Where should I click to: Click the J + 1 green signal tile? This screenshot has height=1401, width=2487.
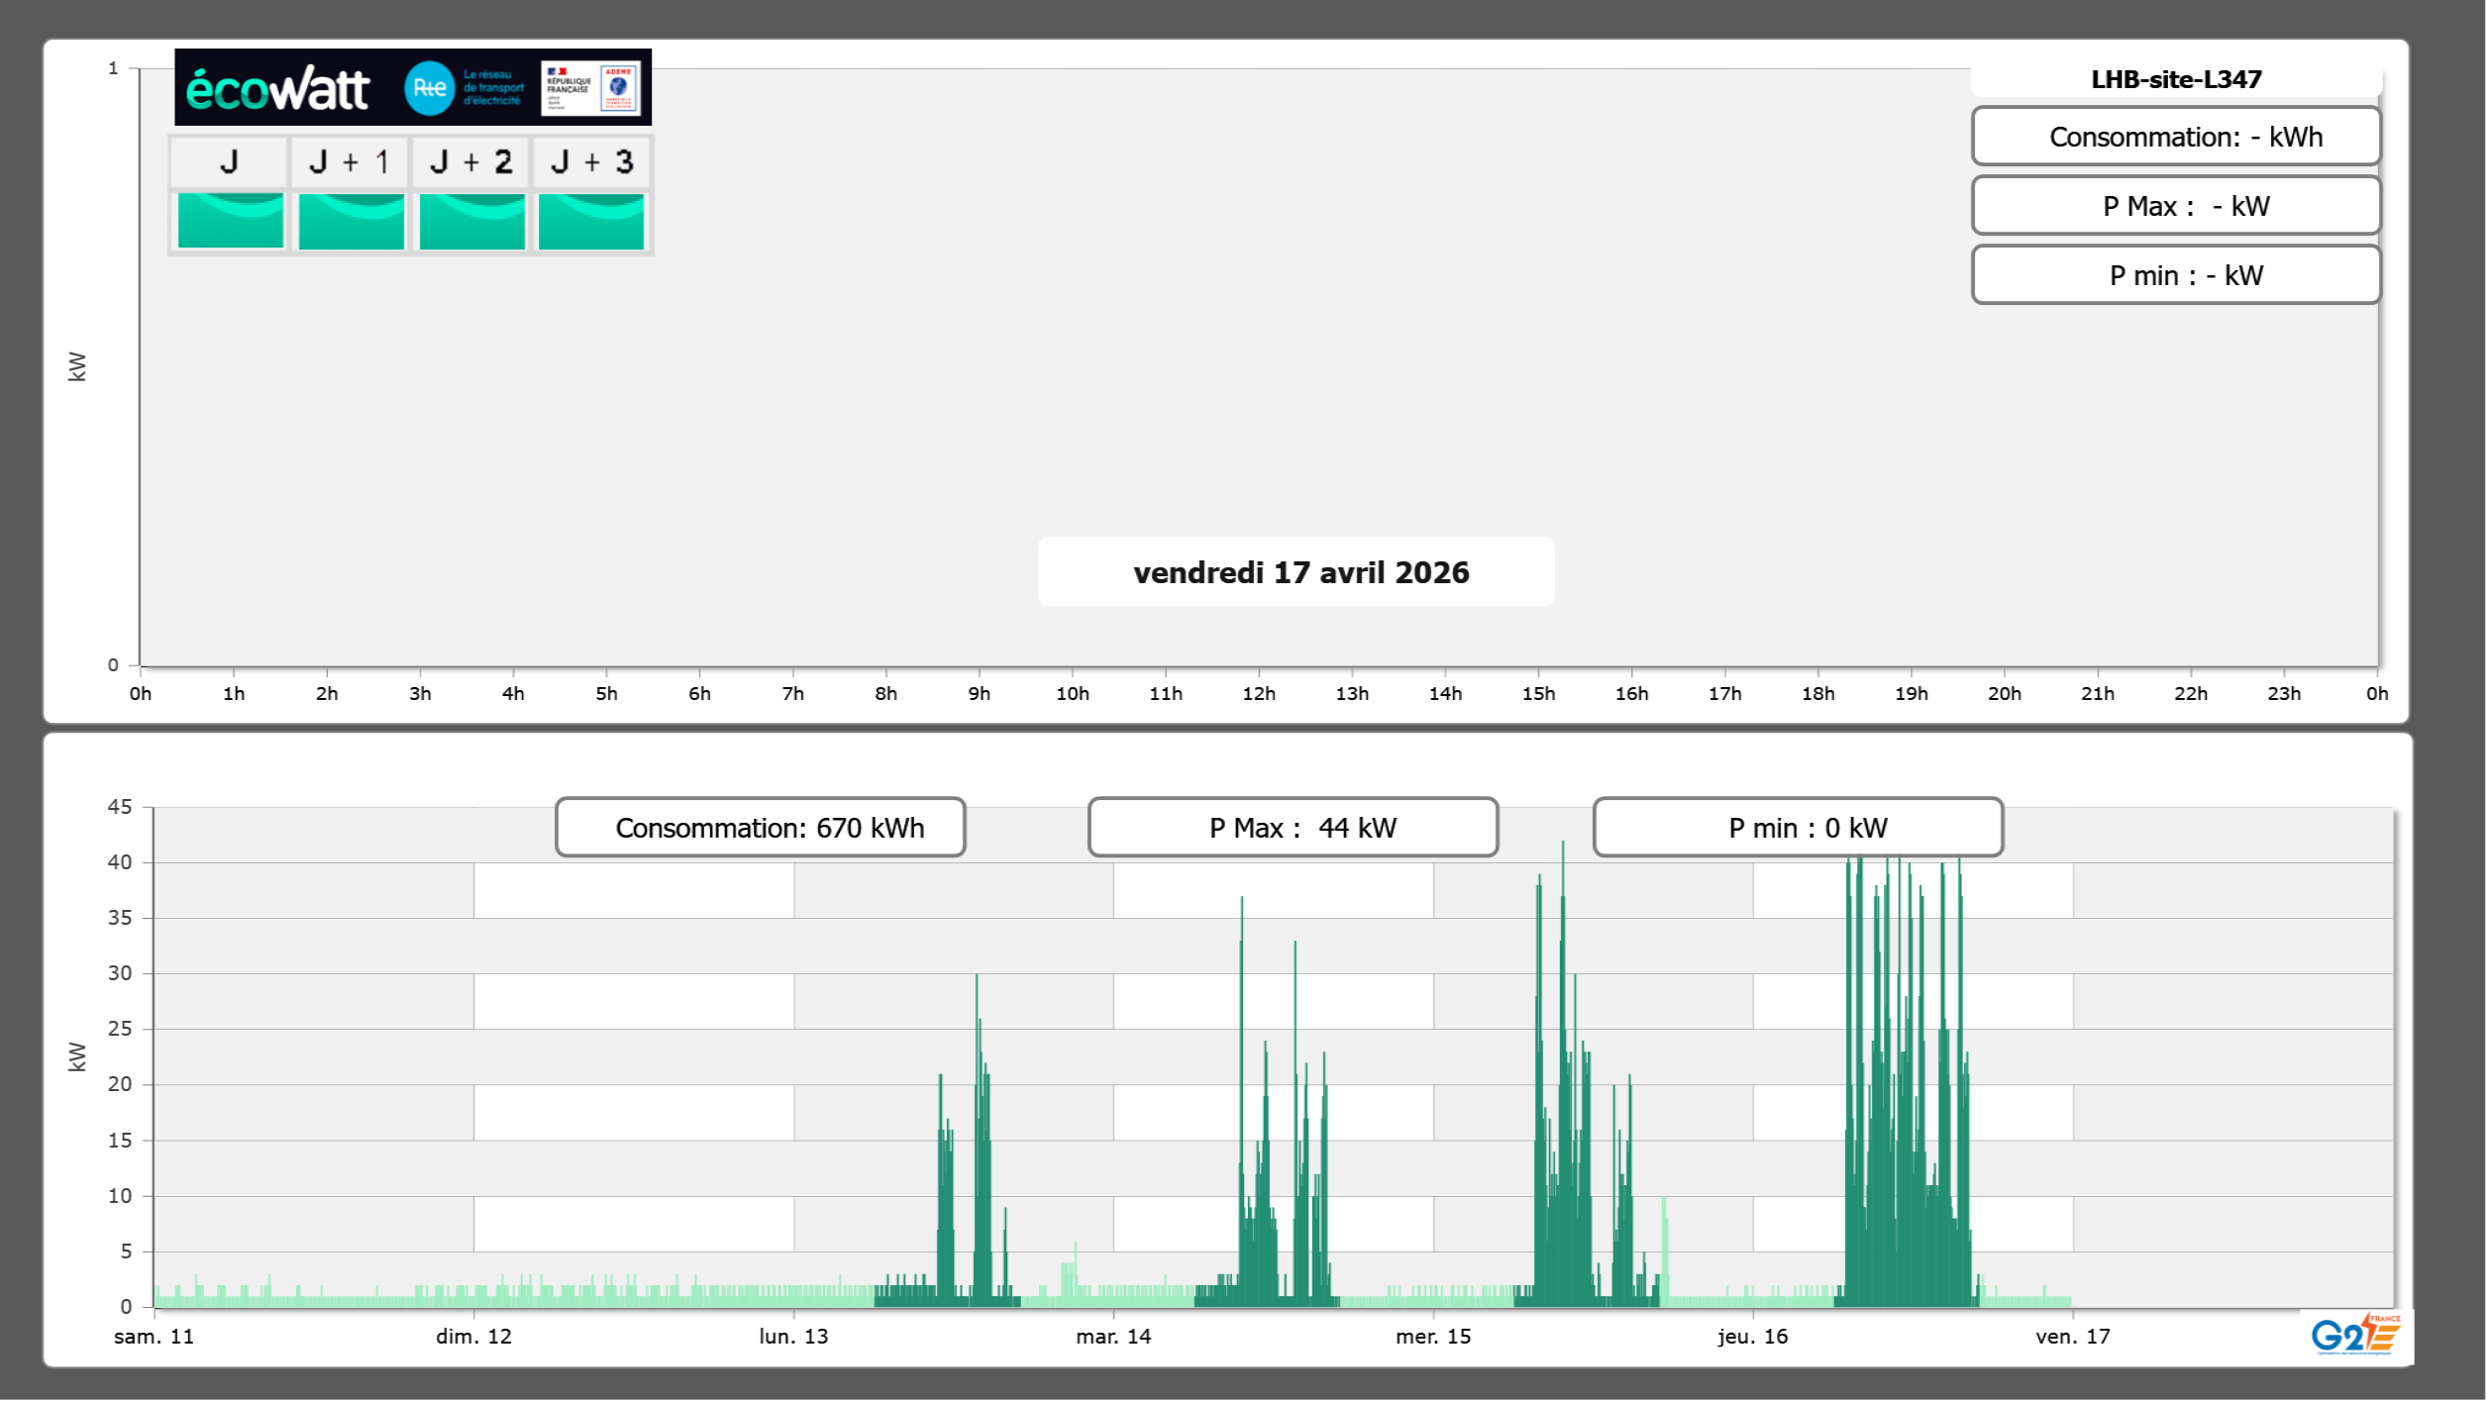pos(351,221)
